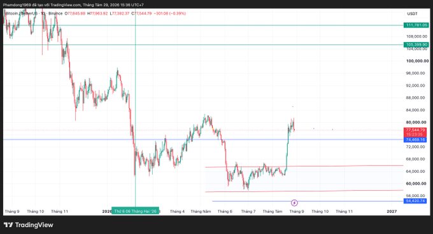Click the low value L77,382.37
This screenshot has height=234, width=433.
(120, 13)
